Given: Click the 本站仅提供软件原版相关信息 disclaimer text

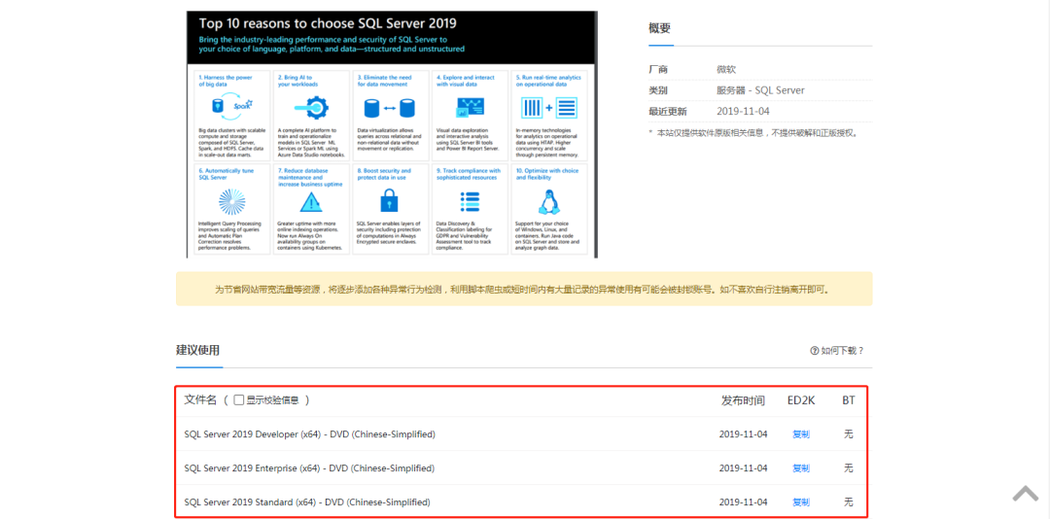Looking at the screenshot, I should pos(753,132).
